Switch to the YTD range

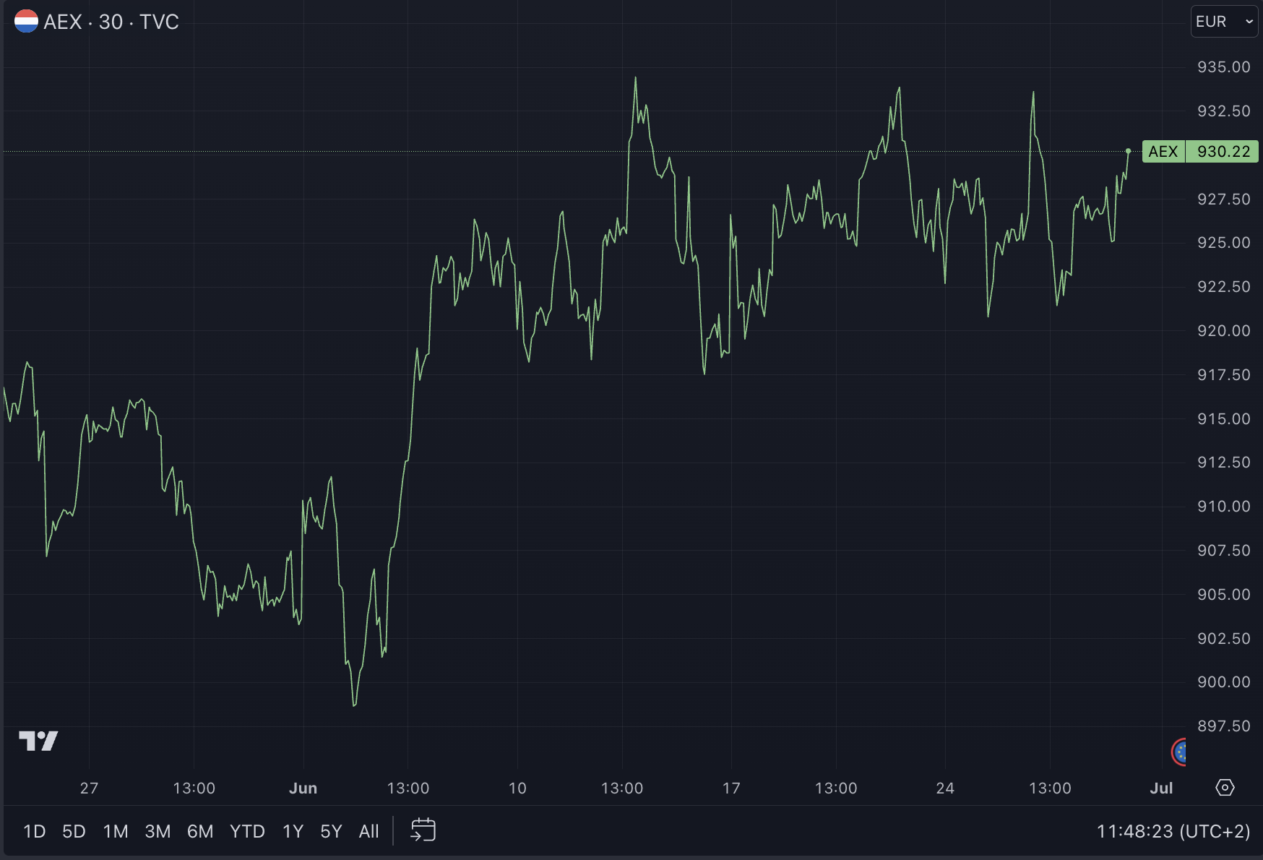pos(248,831)
